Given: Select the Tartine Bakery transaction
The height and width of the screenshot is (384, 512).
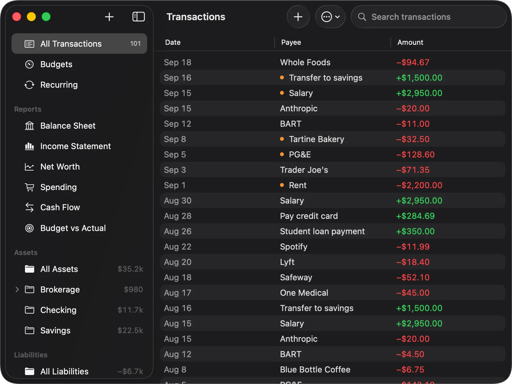Looking at the screenshot, I should point(333,139).
